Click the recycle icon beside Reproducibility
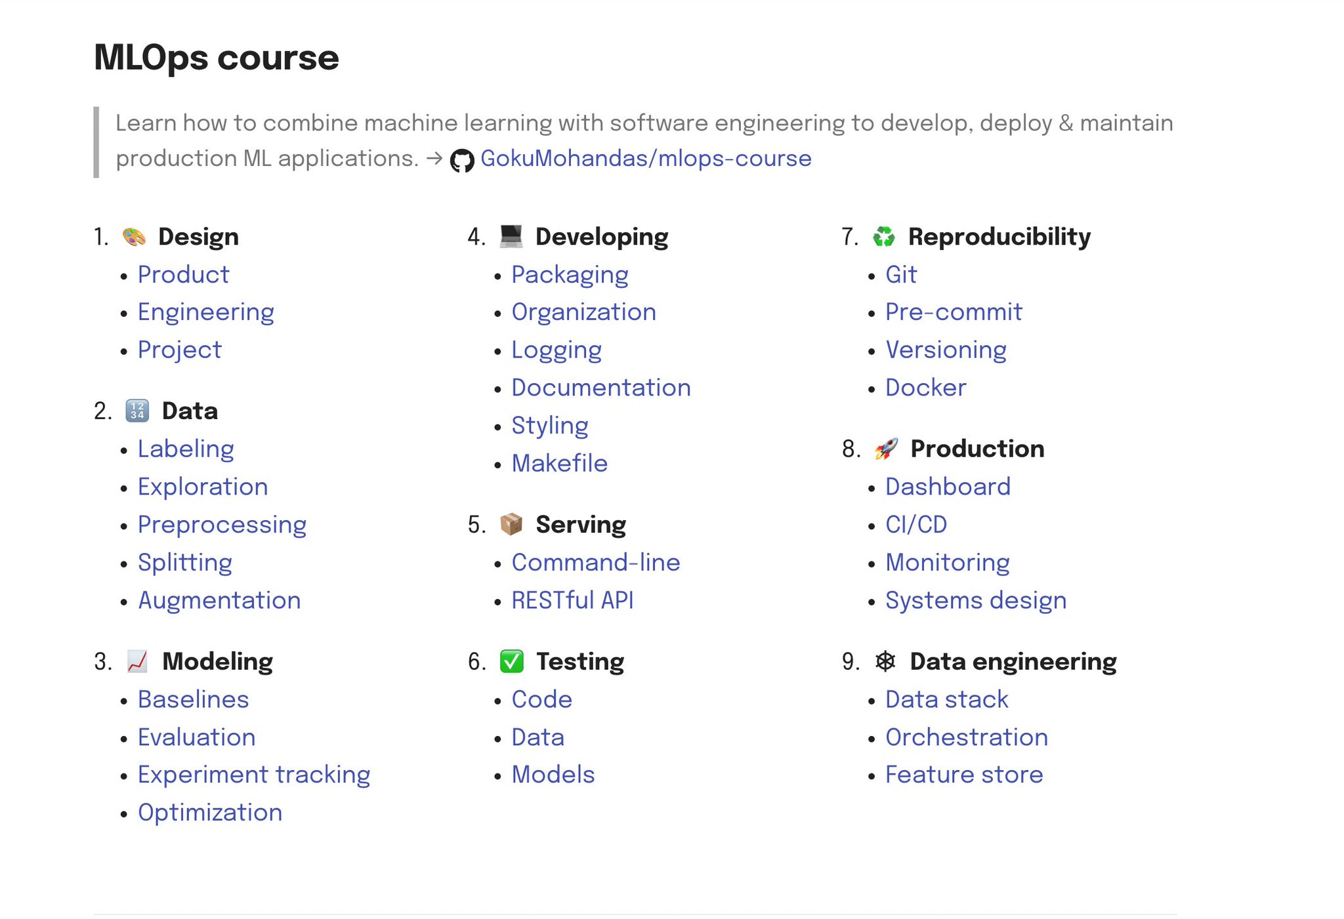1344x919 pixels. click(x=885, y=237)
